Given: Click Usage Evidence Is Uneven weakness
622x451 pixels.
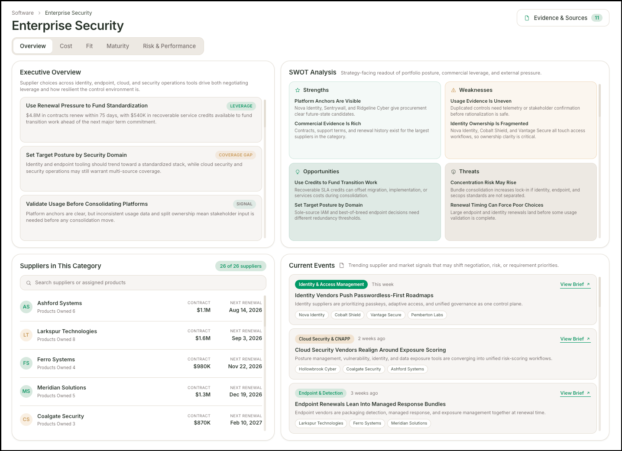Looking at the screenshot, I should [x=481, y=101].
